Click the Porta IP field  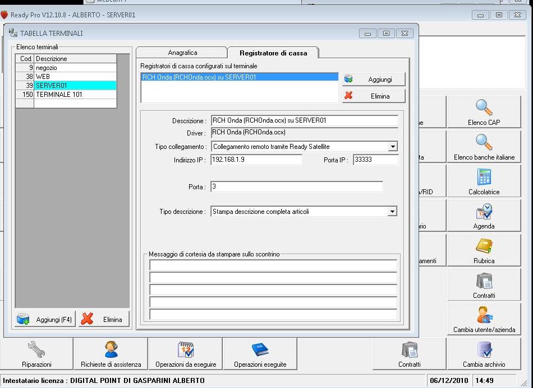point(375,160)
